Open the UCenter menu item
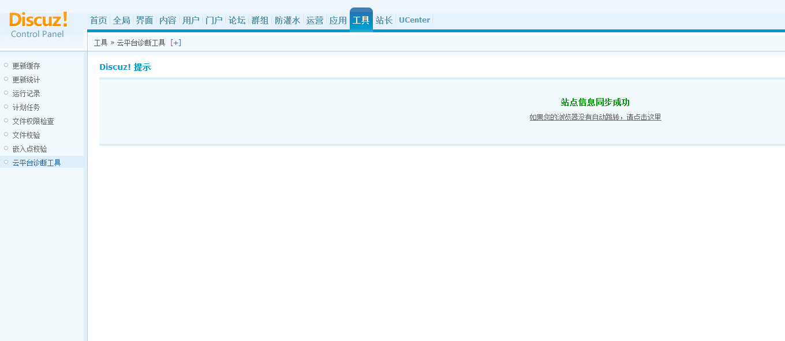This screenshot has width=785, height=341. click(x=414, y=20)
